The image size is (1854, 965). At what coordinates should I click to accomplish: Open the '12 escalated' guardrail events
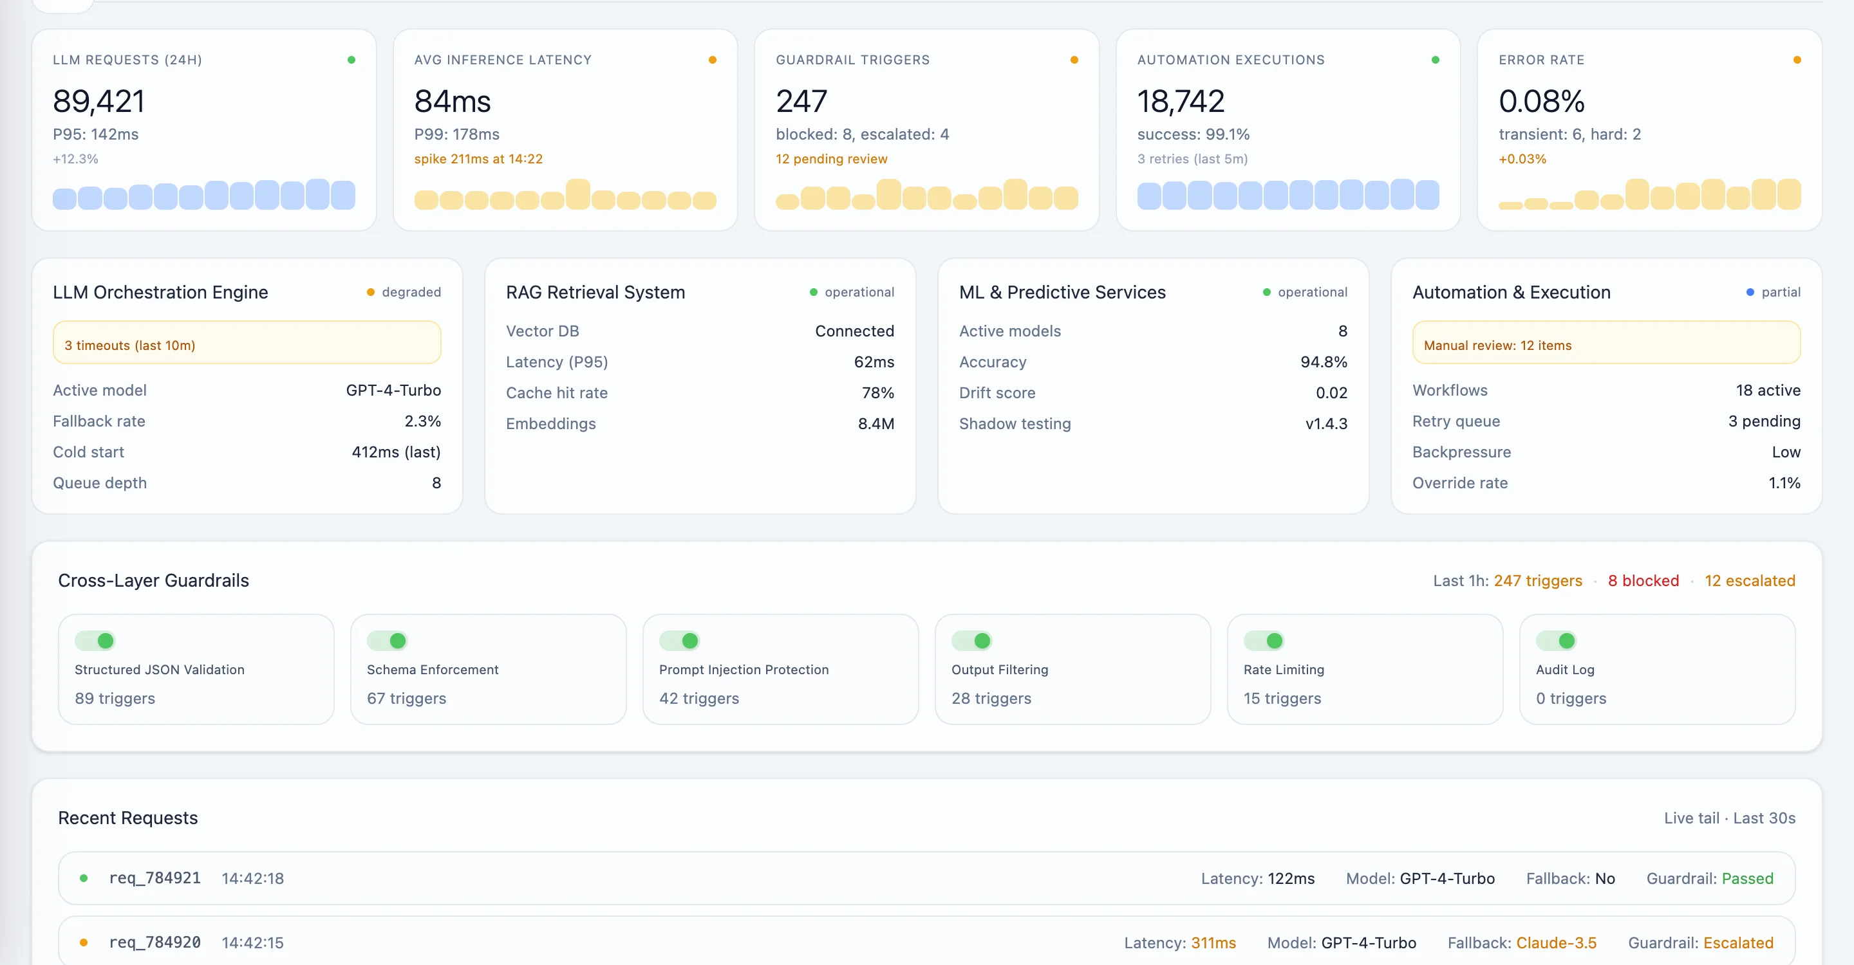click(1750, 580)
